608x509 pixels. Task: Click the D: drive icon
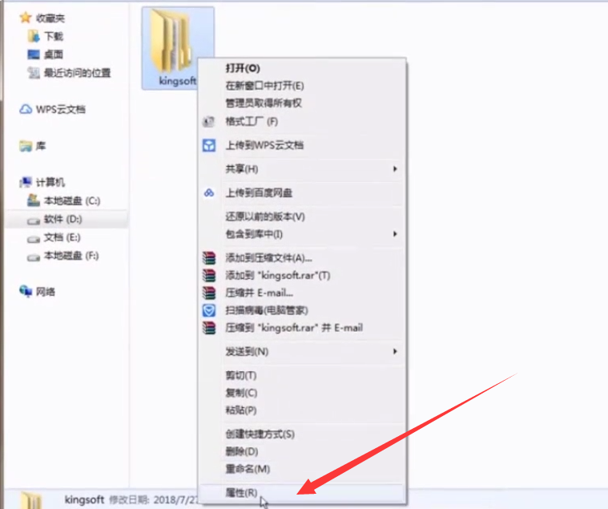(34, 220)
